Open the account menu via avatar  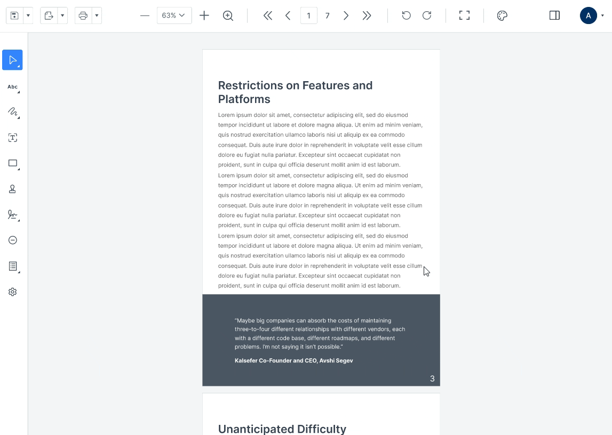pyautogui.click(x=588, y=15)
